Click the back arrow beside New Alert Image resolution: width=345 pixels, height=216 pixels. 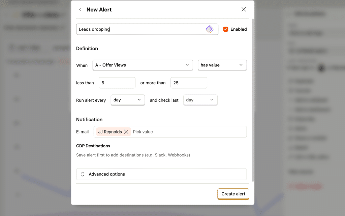click(x=80, y=9)
